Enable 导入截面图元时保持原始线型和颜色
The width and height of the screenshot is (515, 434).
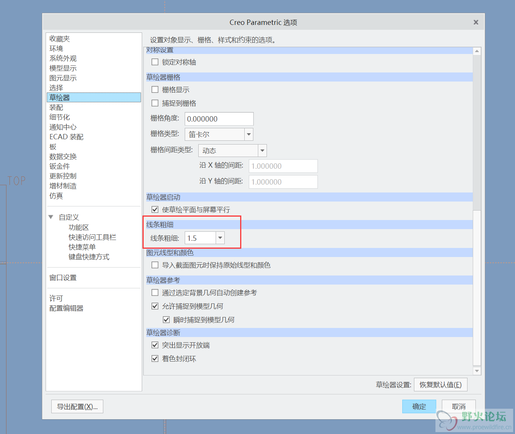coord(155,265)
